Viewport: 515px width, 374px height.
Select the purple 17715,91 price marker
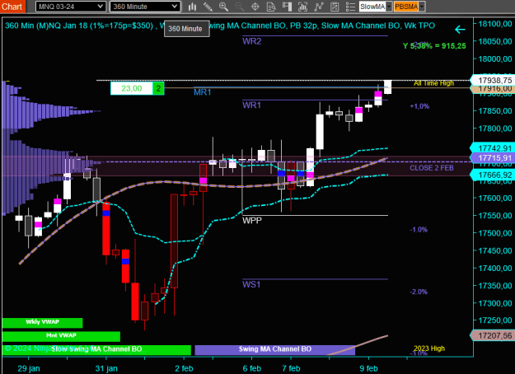point(494,158)
